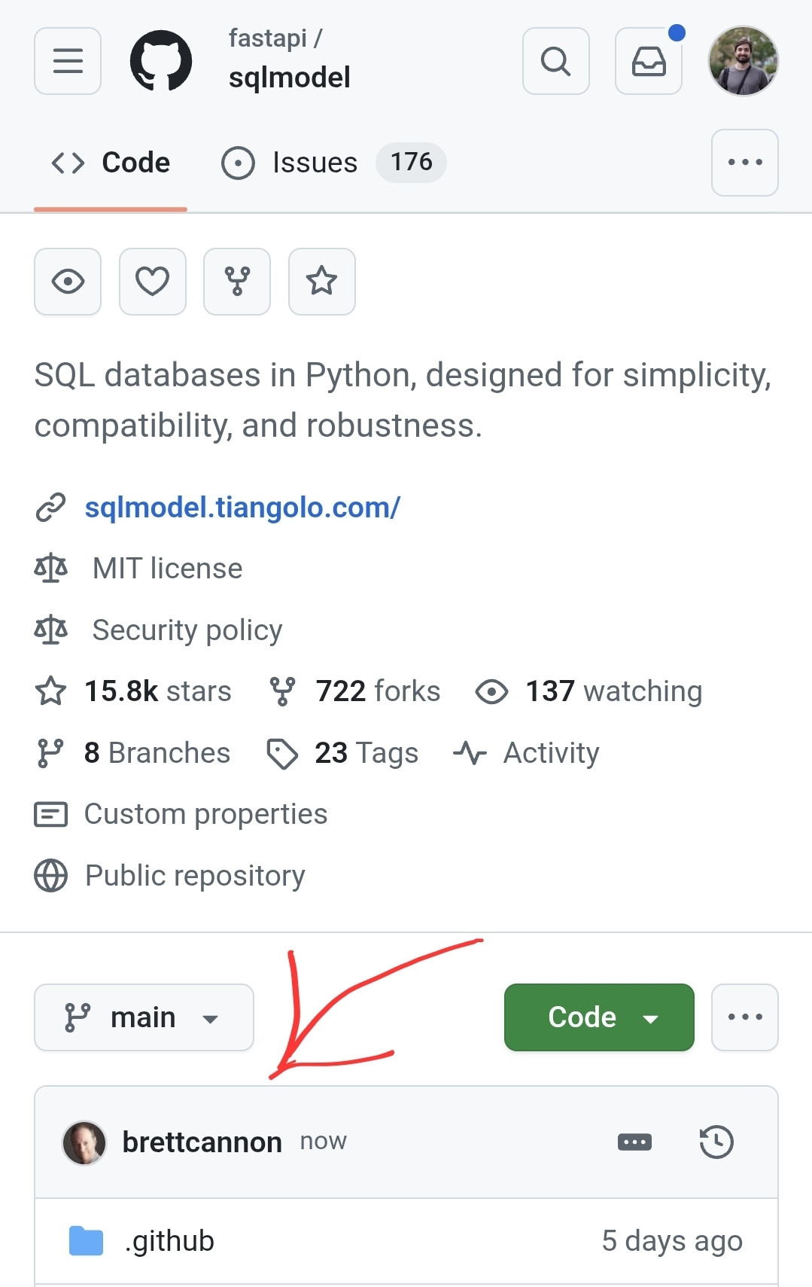
Task: Open the notifications inbox
Action: point(649,61)
